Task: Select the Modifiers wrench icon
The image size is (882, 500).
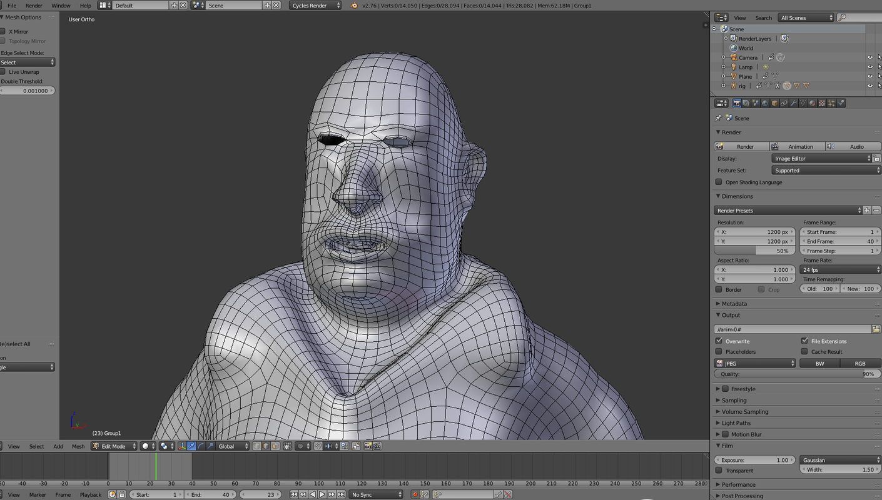Action: [793, 103]
